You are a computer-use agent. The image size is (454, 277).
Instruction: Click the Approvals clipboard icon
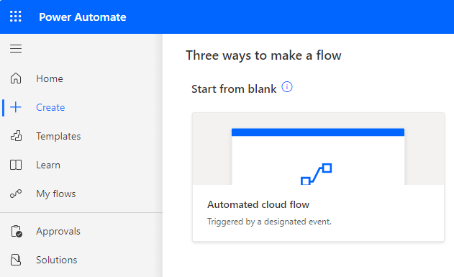(x=17, y=231)
